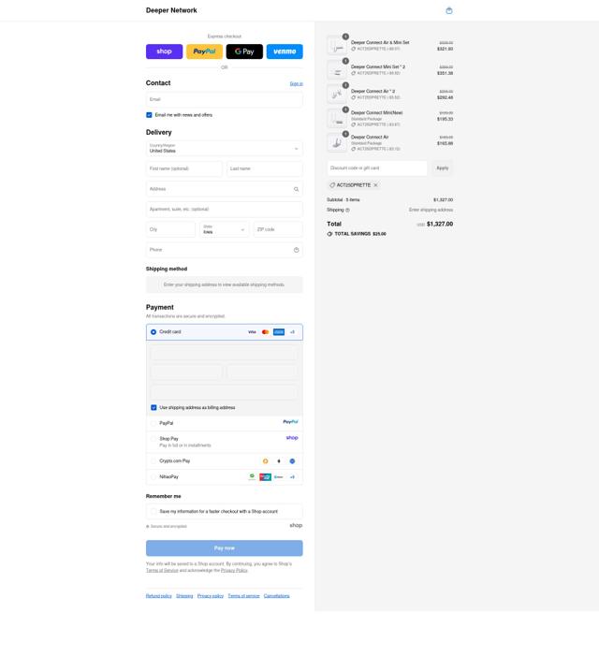Uncheck Email me with news and offers
Screen dimensions: 599x656
pos(149,115)
